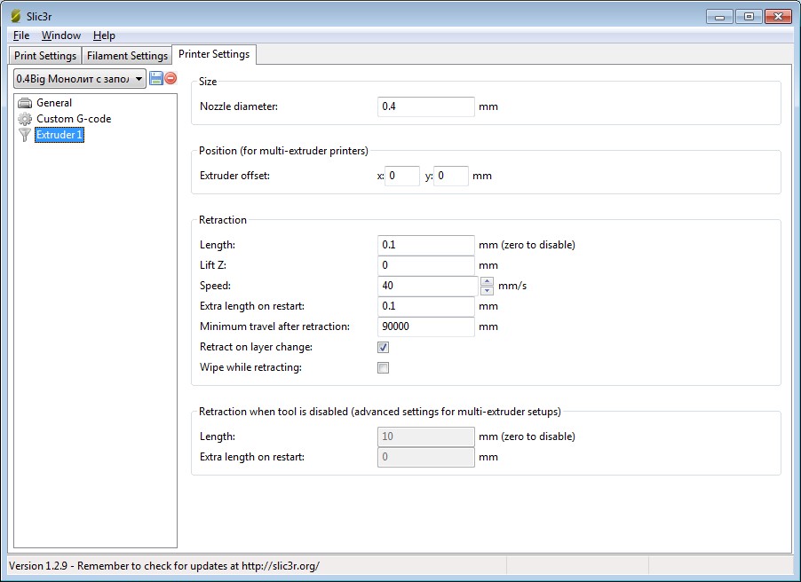The height and width of the screenshot is (582, 801).
Task: Click the retraction Length input field
Action: [426, 245]
